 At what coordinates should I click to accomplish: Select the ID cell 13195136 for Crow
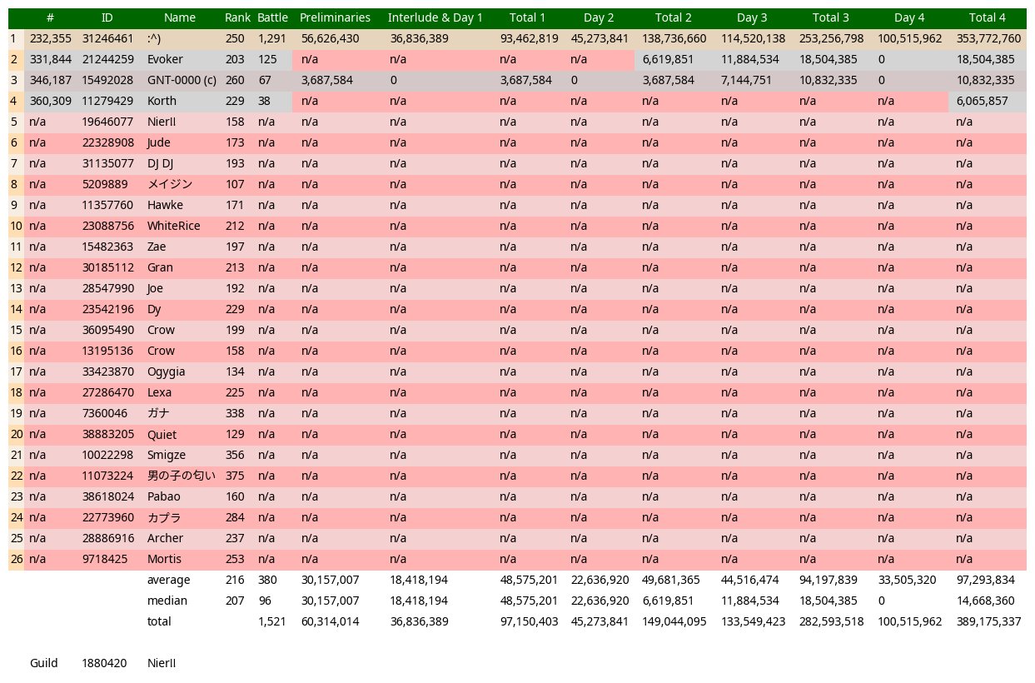pos(107,351)
